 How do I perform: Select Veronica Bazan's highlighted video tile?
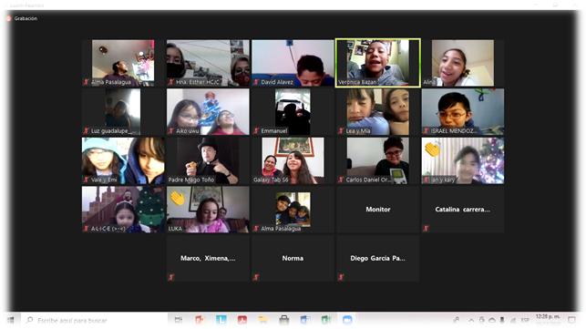378,63
